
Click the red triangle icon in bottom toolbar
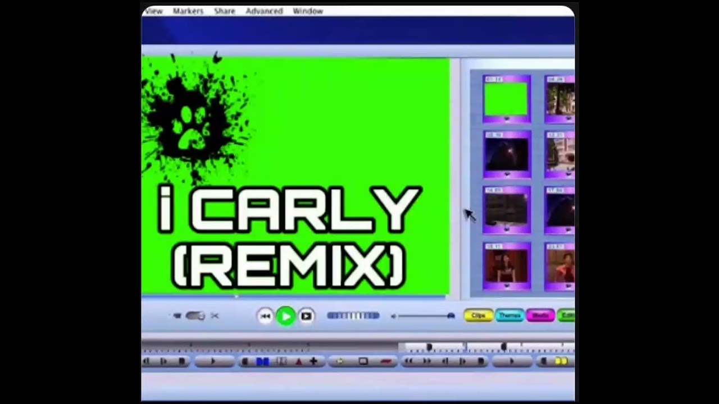[298, 362]
